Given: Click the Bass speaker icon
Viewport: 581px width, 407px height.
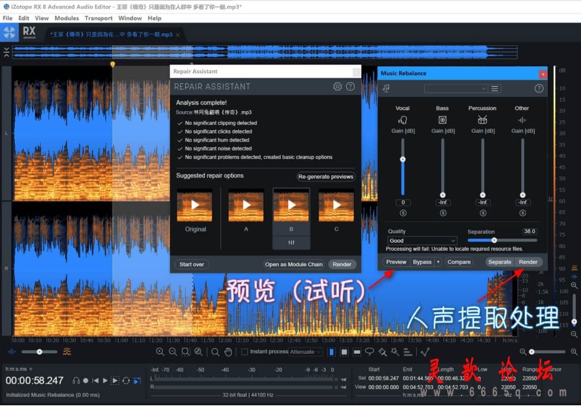Looking at the screenshot, I should pos(442,120).
